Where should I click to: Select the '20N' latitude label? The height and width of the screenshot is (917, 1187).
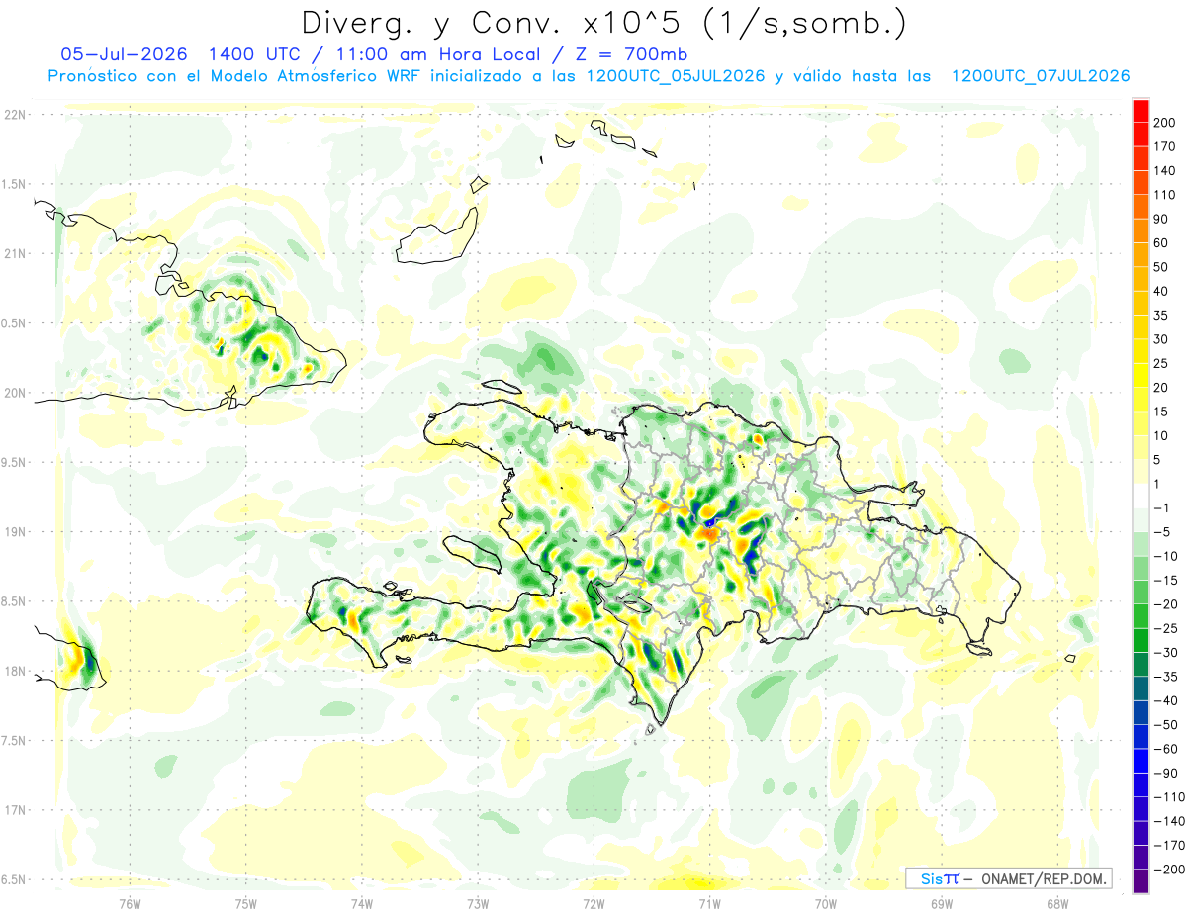click(15, 393)
